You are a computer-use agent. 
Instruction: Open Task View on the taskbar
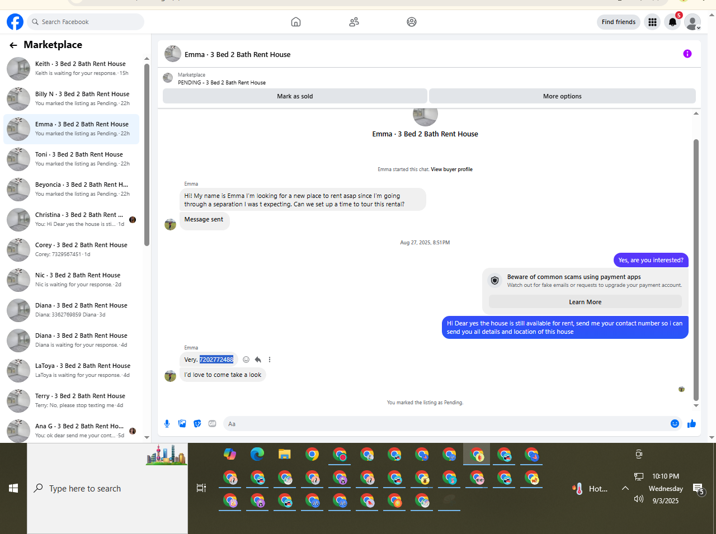pos(201,488)
